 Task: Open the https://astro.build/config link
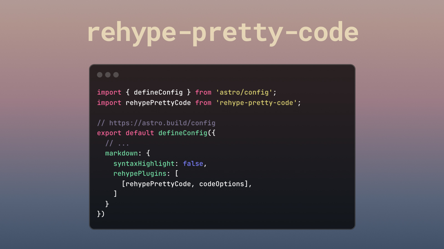tap(162, 123)
